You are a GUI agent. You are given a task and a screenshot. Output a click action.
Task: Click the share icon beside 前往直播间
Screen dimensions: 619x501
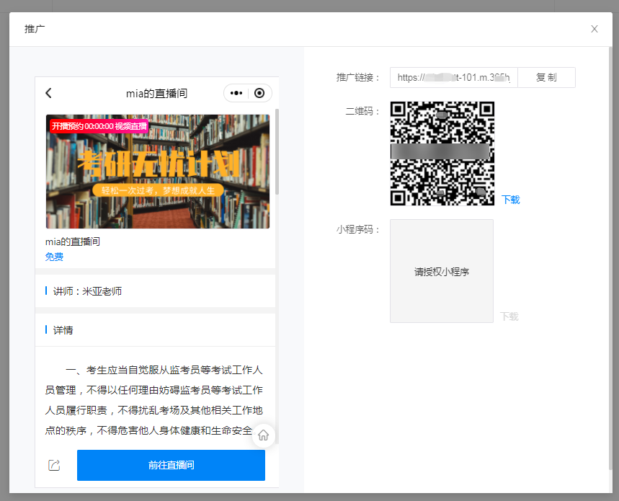click(x=54, y=465)
